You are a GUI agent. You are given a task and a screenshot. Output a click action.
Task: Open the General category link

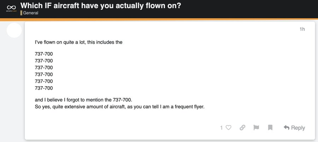(31, 13)
